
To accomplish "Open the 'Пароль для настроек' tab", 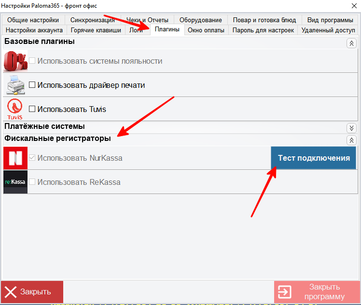I will pos(263,30).
